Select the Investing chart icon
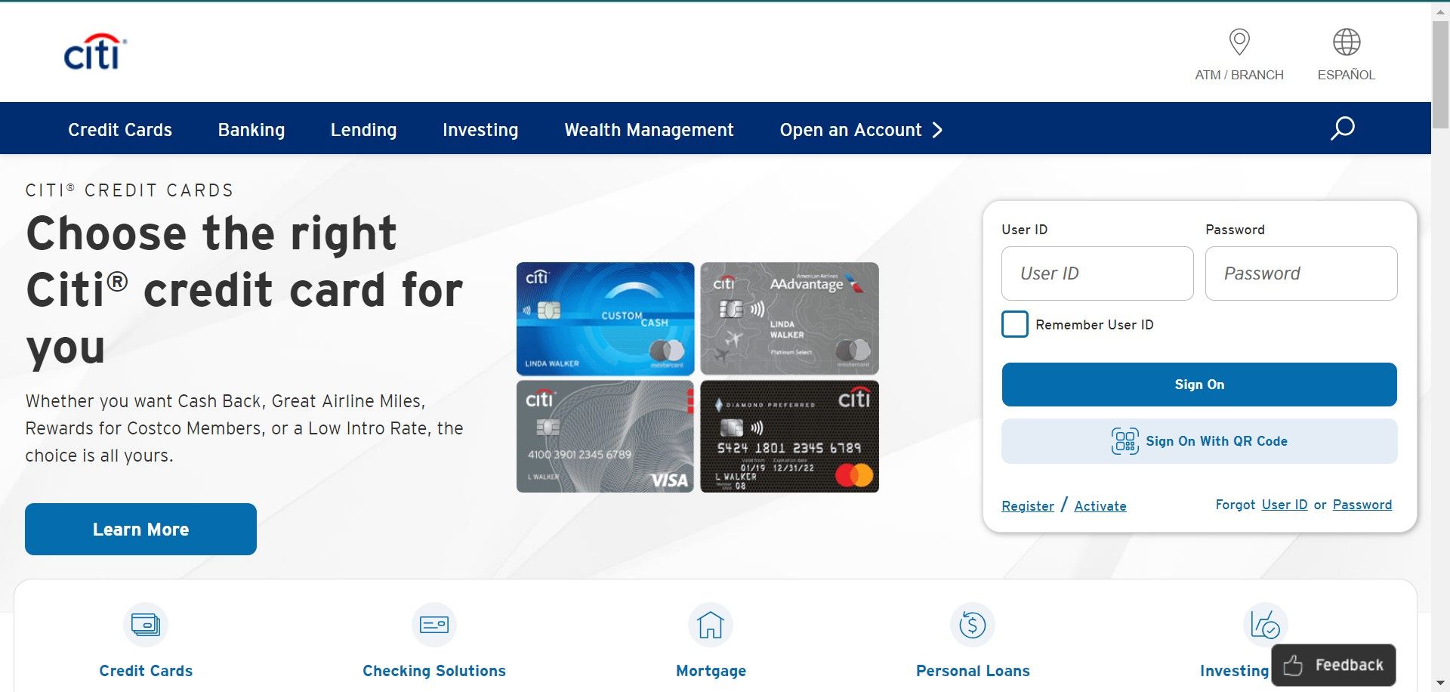This screenshot has height=692, width=1450. (1265, 625)
